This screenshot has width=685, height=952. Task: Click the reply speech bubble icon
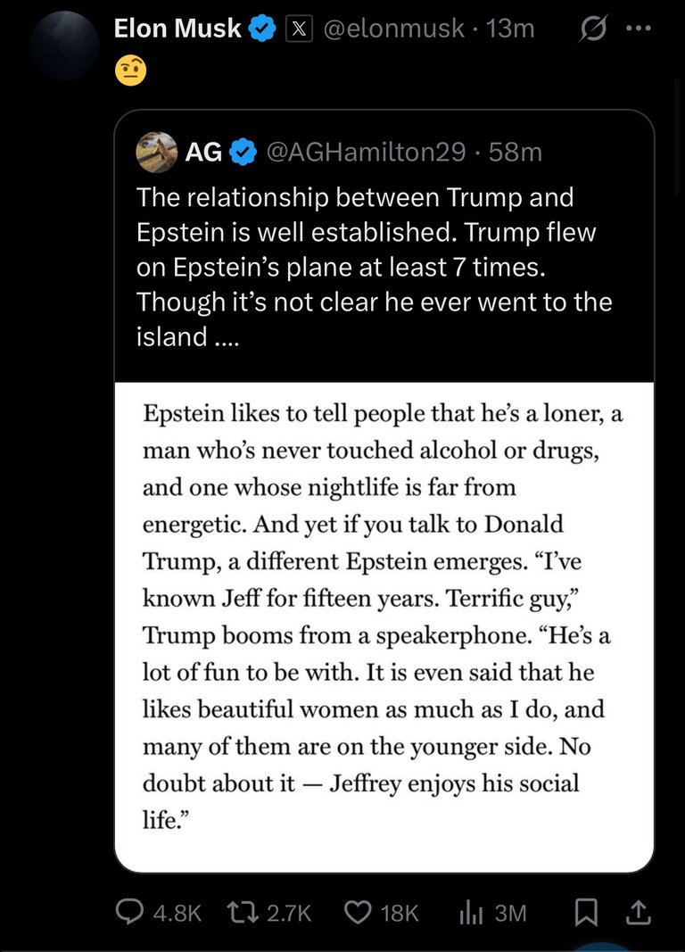pyautogui.click(x=130, y=912)
